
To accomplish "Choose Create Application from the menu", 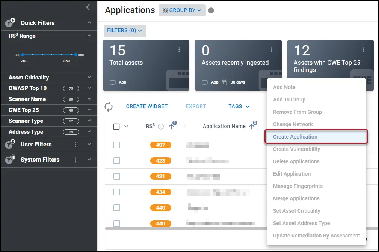I will pyautogui.click(x=316, y=137).
